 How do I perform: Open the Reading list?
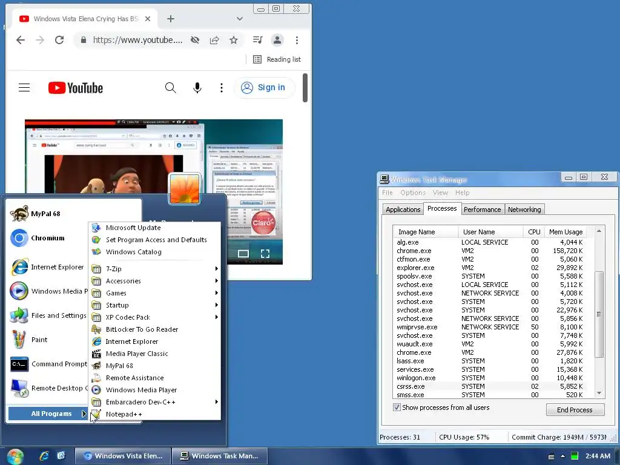277,59
